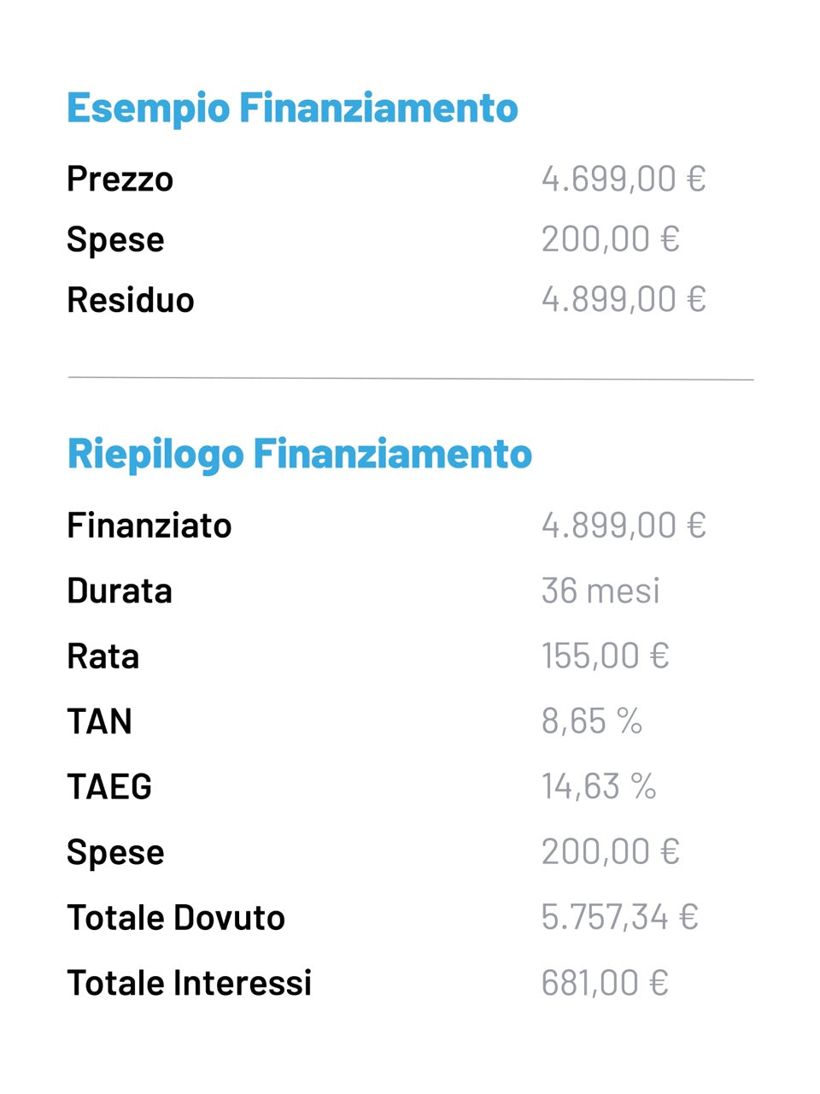Screen dimensions: 820x1094
Task: Select the Residuo amount value
Action: pos(623,299)
